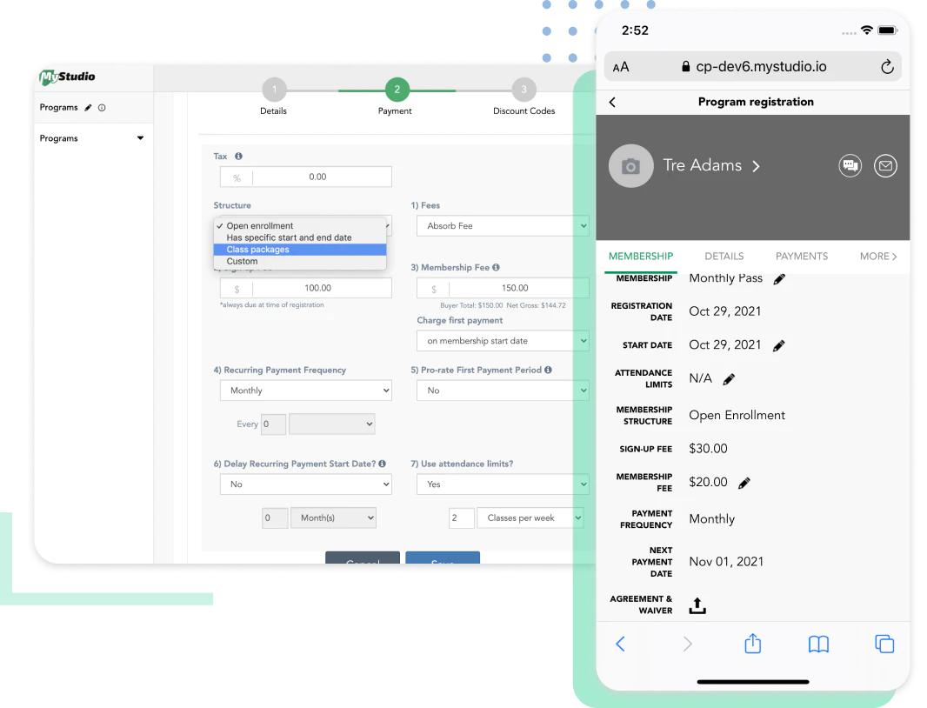Open chat message icon for Tre Adams
This screenshot has width=927, height=708.
point(850,165)
